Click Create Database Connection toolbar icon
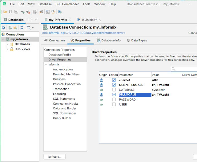 point(35,12)
